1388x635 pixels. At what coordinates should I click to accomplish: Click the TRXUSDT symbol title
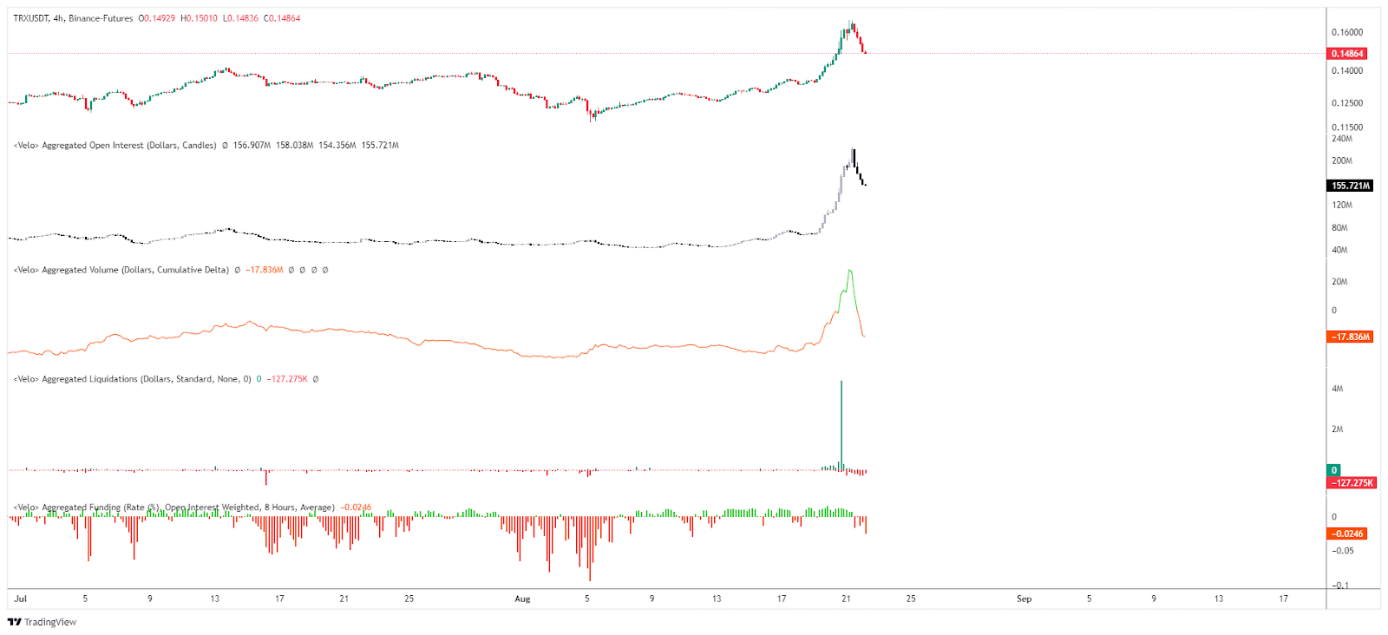coord(30,18)
